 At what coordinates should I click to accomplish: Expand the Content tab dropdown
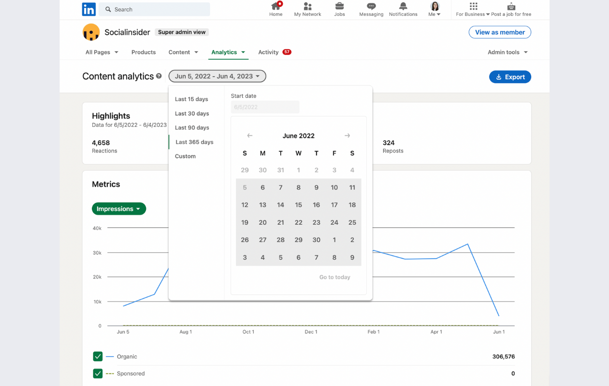click(x=183, y=52)
